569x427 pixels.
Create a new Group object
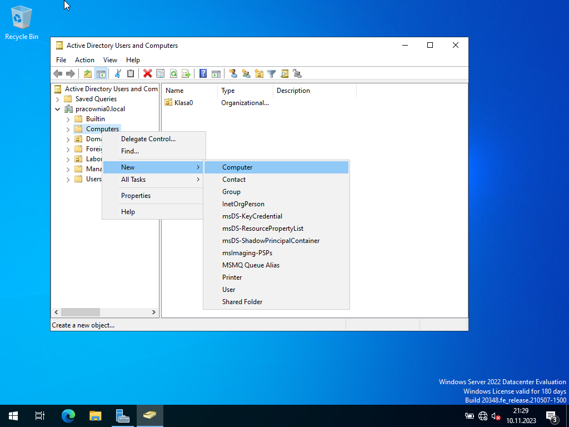[276, 192]
